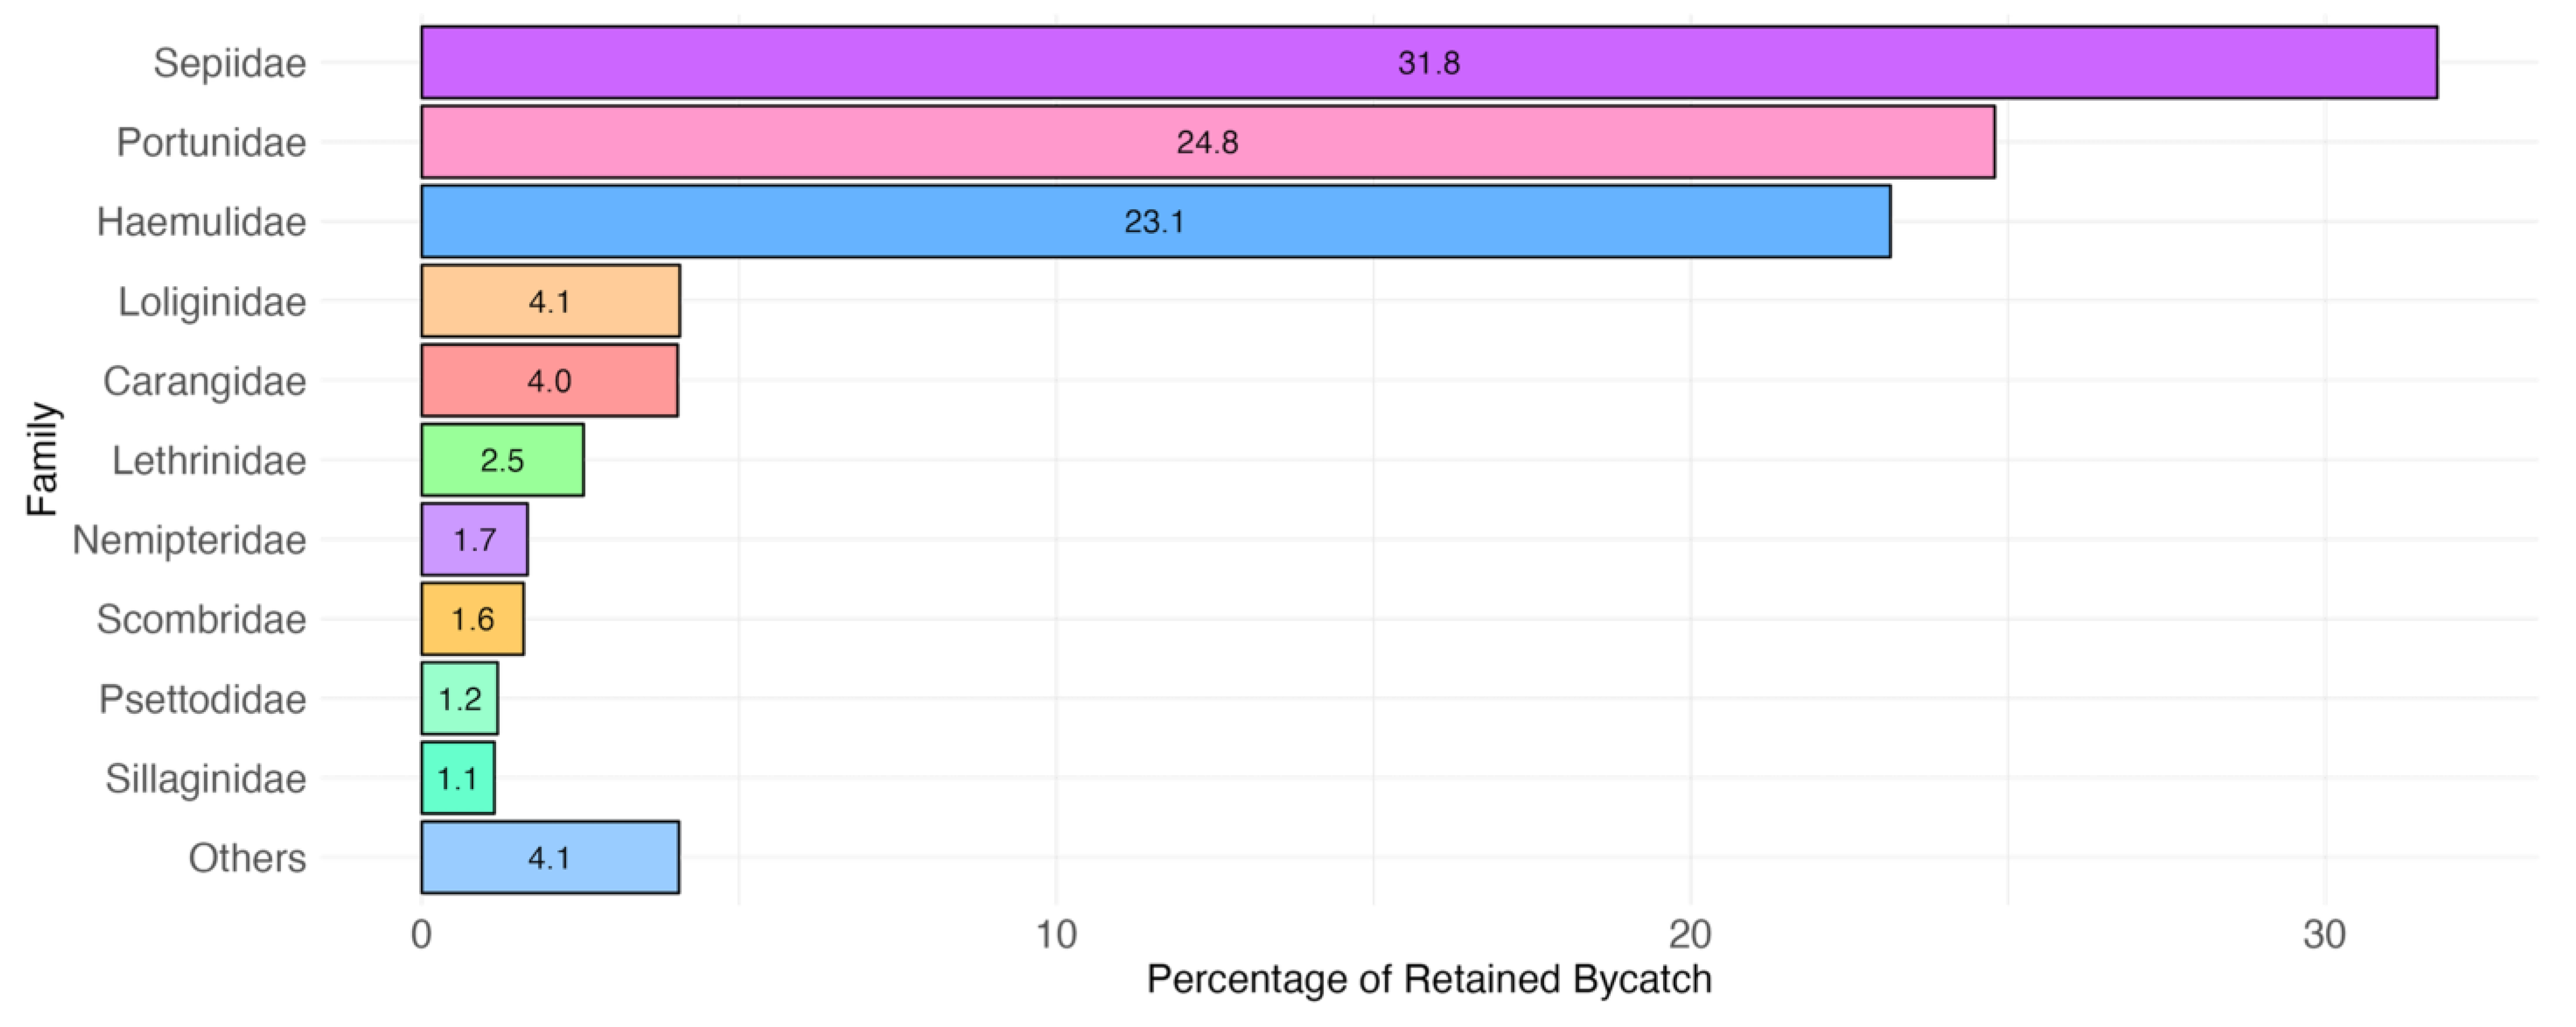The width and height of the screenshot is (2576, 1027).
Task: Click the Psettodidae family label
Action: tap(202, 699)
